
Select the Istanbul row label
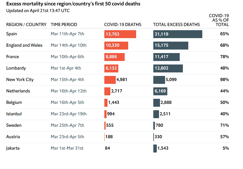pos(14,114)
